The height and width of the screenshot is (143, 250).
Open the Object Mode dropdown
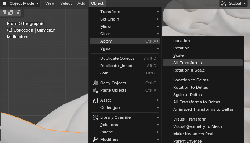(21, 3)
